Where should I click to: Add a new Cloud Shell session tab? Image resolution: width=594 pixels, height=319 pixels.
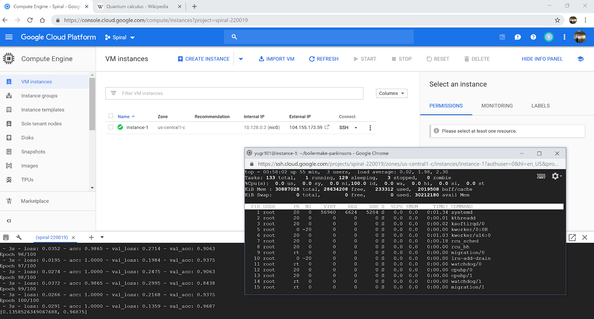[91, 237]
